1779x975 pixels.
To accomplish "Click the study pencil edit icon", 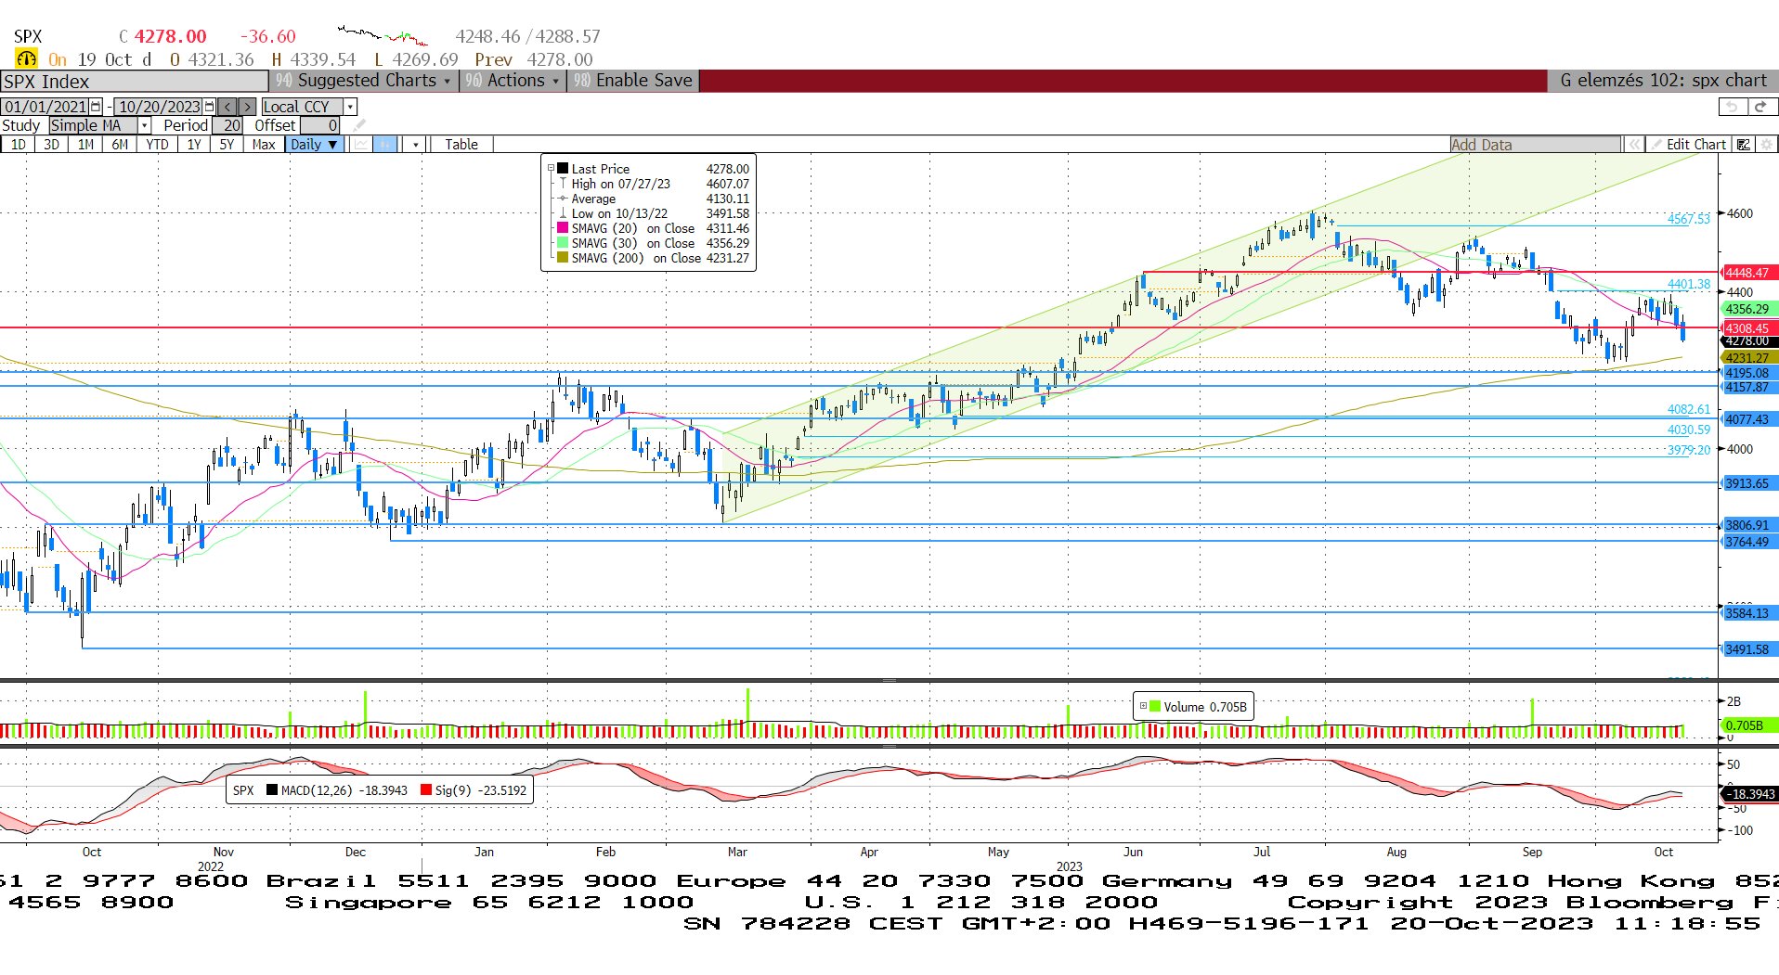I will (358, 125).
